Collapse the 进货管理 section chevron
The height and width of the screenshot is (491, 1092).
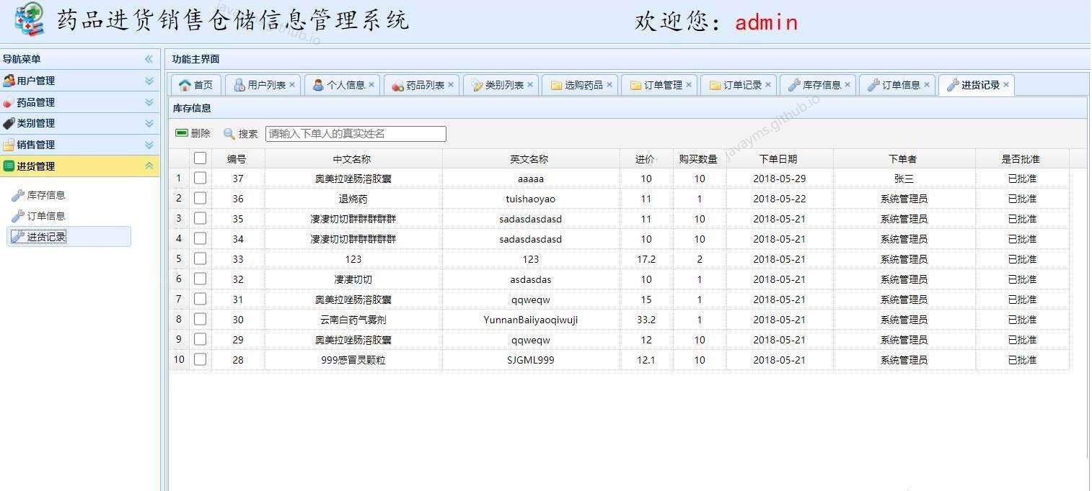[149, 166]
